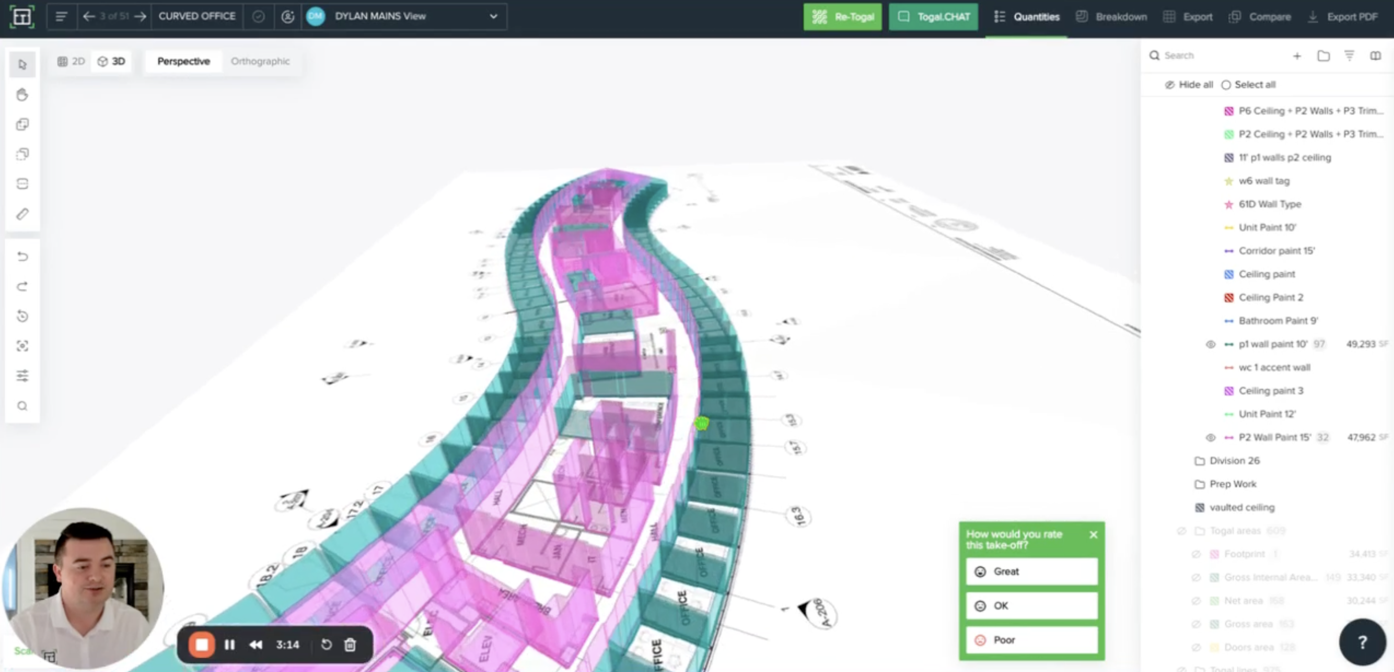Switch to the Orthographic view tab
The image size is (1394, 672).
[x=260, y=61]
